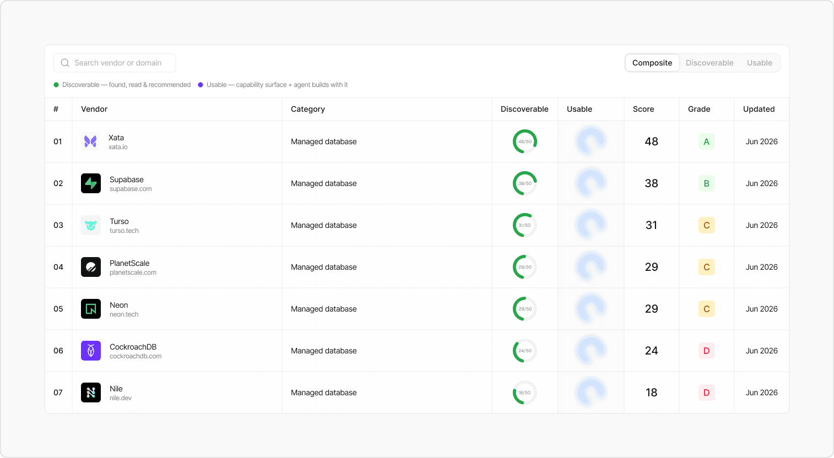Click PlanetScale's grade C badge

[707, 267]
